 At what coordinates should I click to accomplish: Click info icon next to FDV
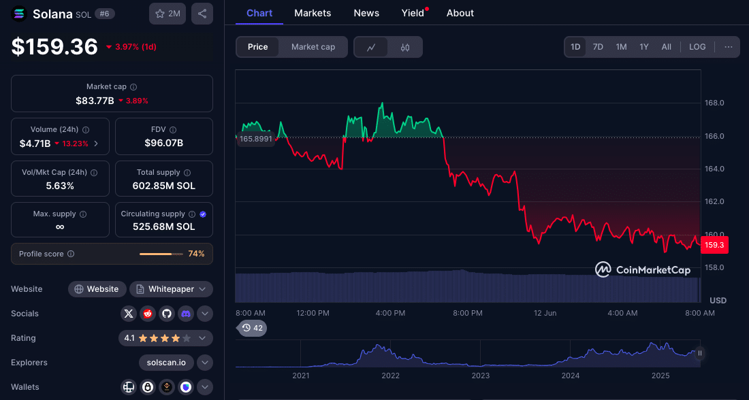coord(173,130)
